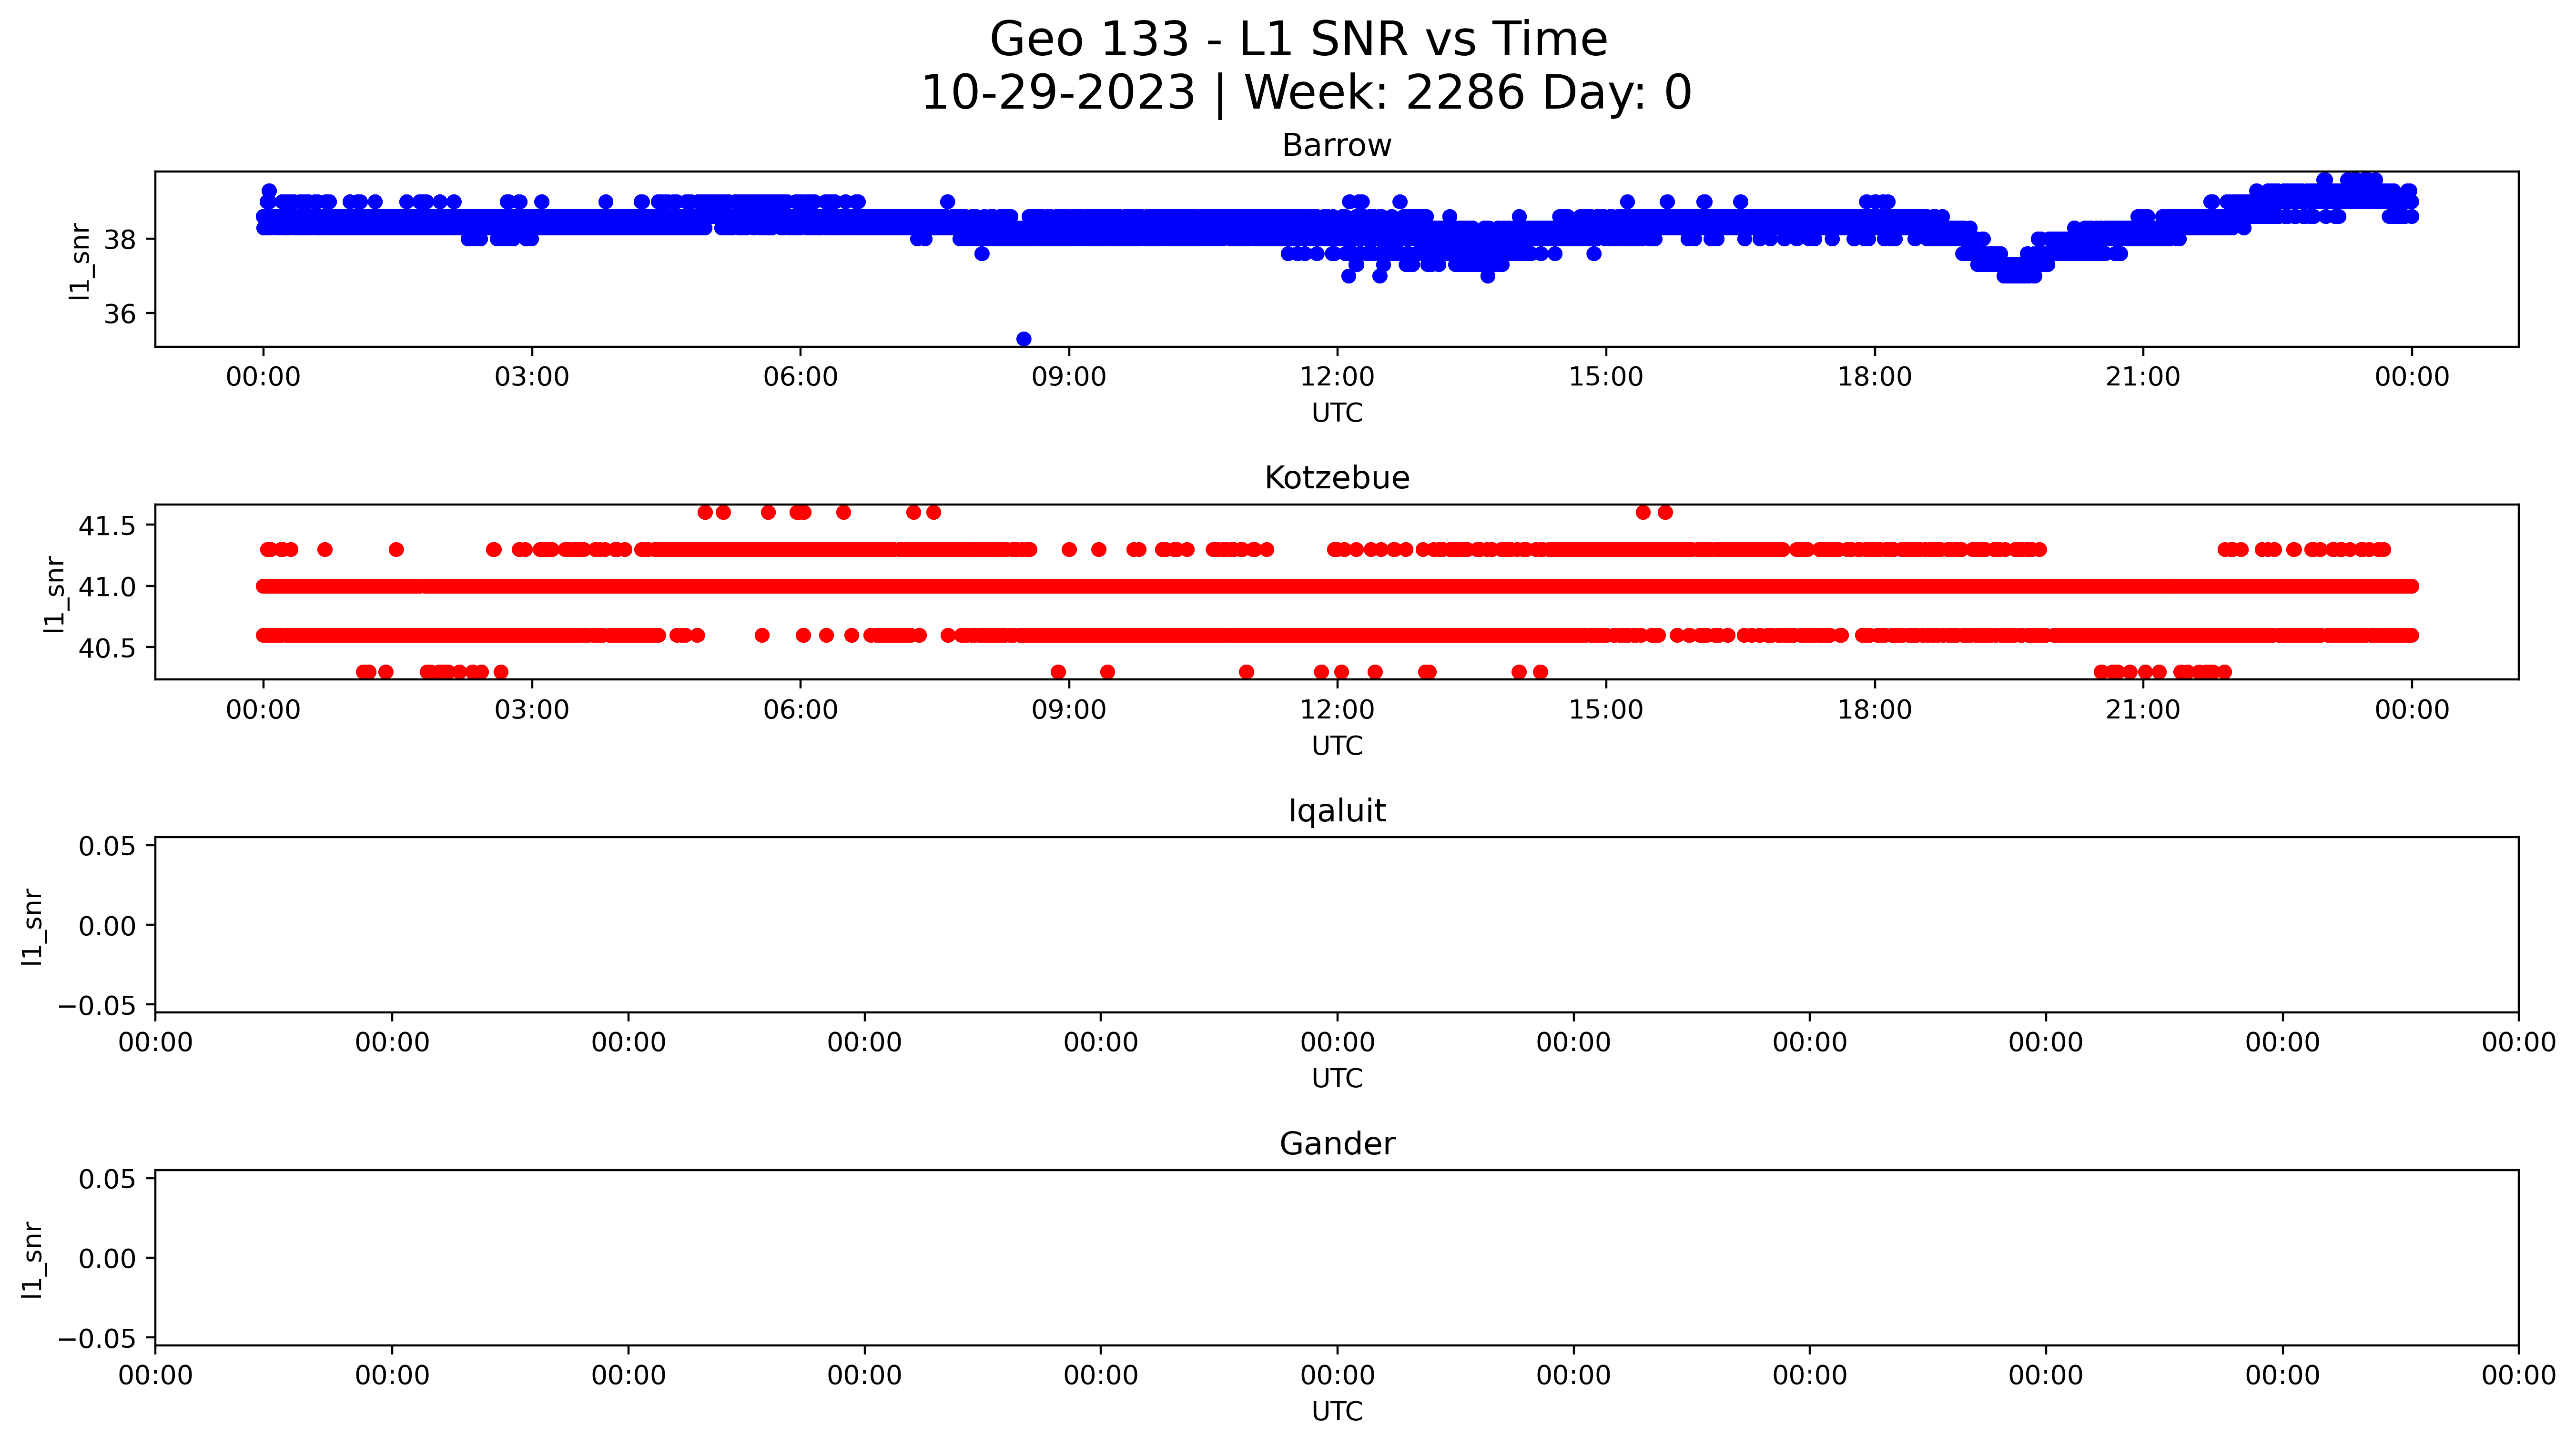
Task: Click the '41.5' y-tick on Kotzebue plot
Action: (108, 526)
